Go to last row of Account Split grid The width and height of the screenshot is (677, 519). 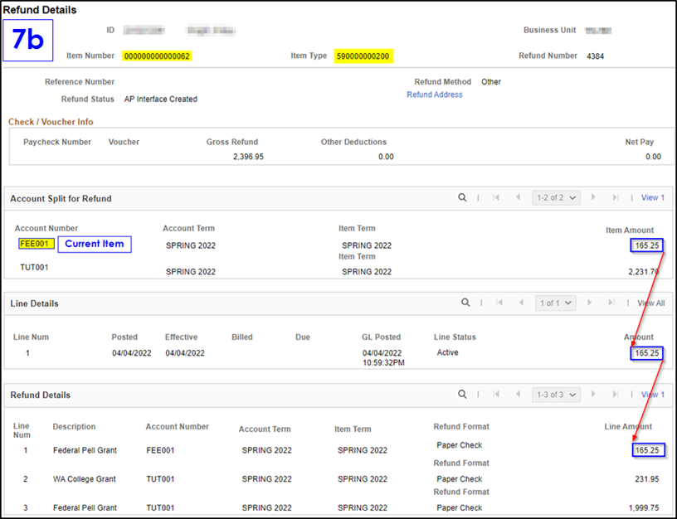(615, 198)
